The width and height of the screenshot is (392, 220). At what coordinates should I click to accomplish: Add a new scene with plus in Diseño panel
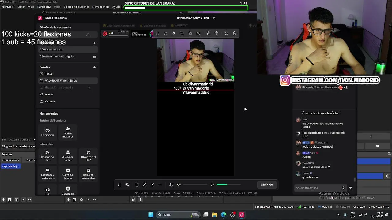click(94, 43)
